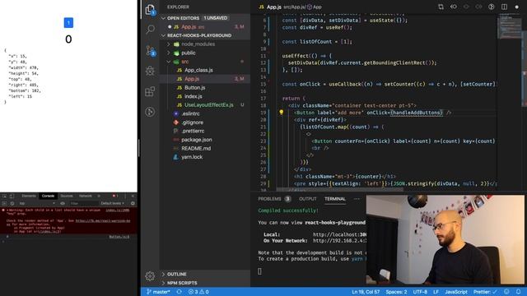Select the DevTools Console tab
Screen dimensions: 527x296
coord(48,196)
